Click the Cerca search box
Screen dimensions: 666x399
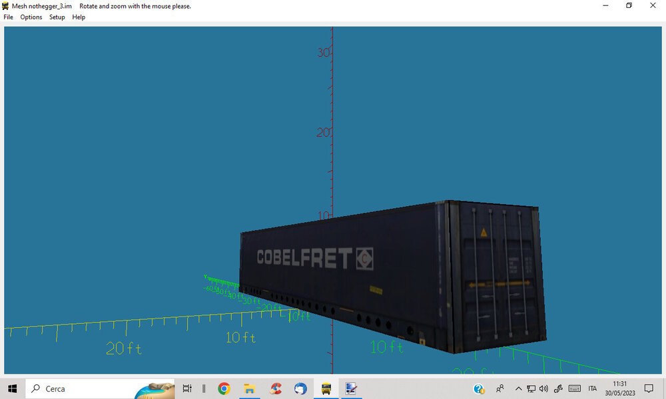point(100,388)
